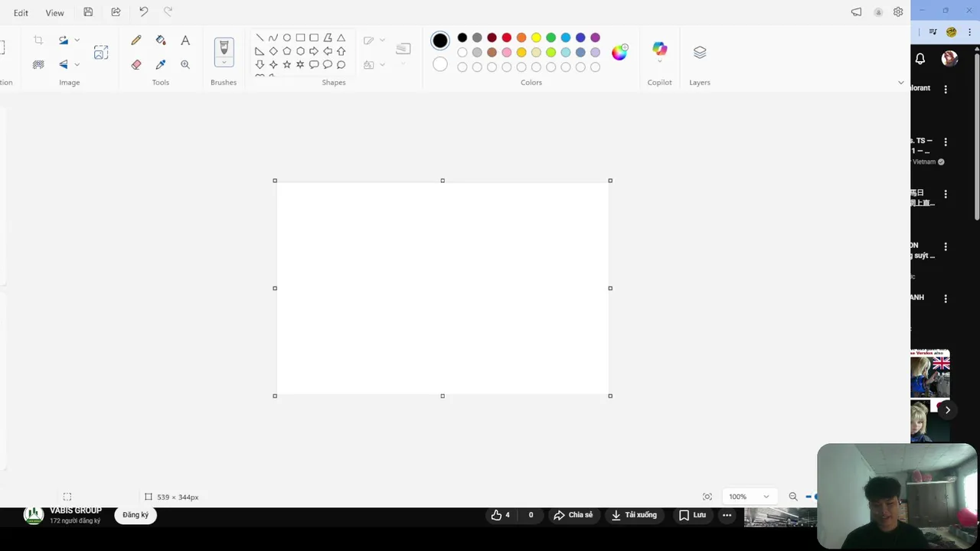Click the YouTube Đăng ký subscribe button
Screen dimensions: 980x551
coord(136,515)
